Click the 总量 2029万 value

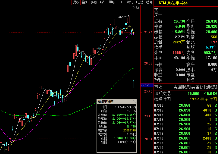(x=178, y=42)
